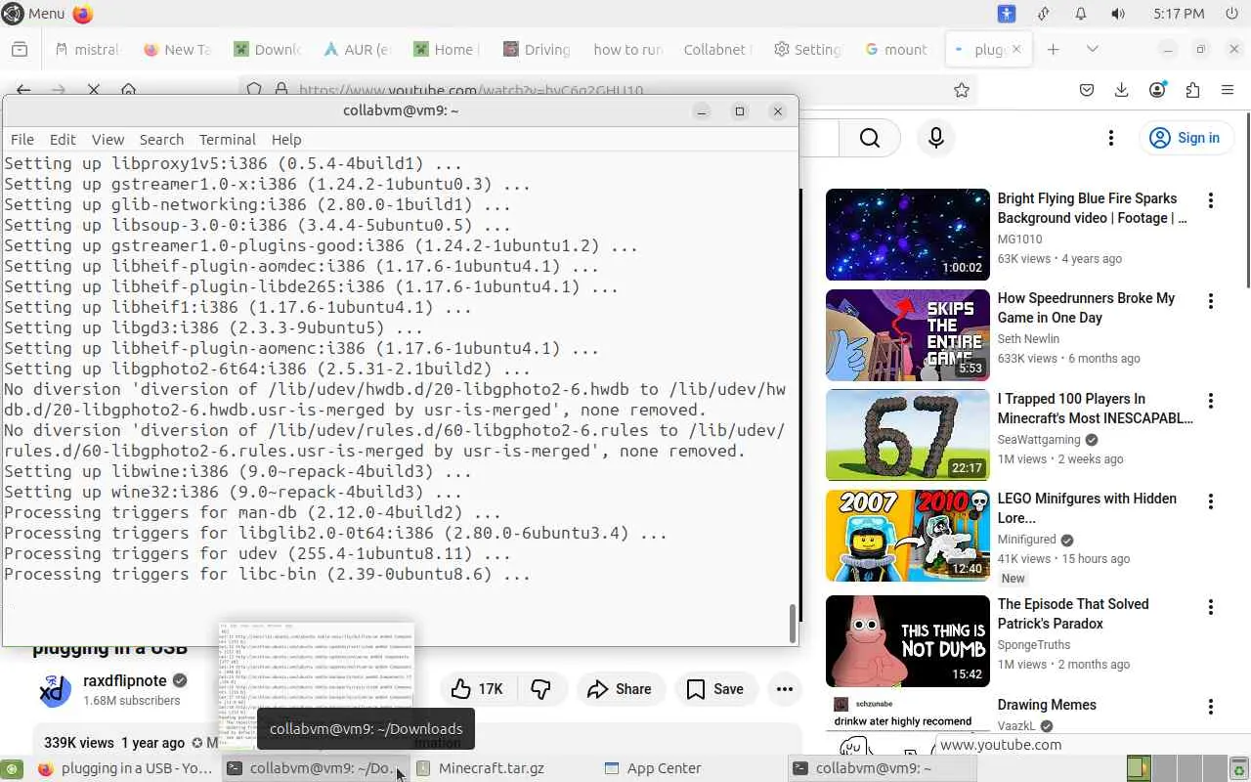
Task: Open the accessibility icon in the top panel
Action: click(1007, 14)
